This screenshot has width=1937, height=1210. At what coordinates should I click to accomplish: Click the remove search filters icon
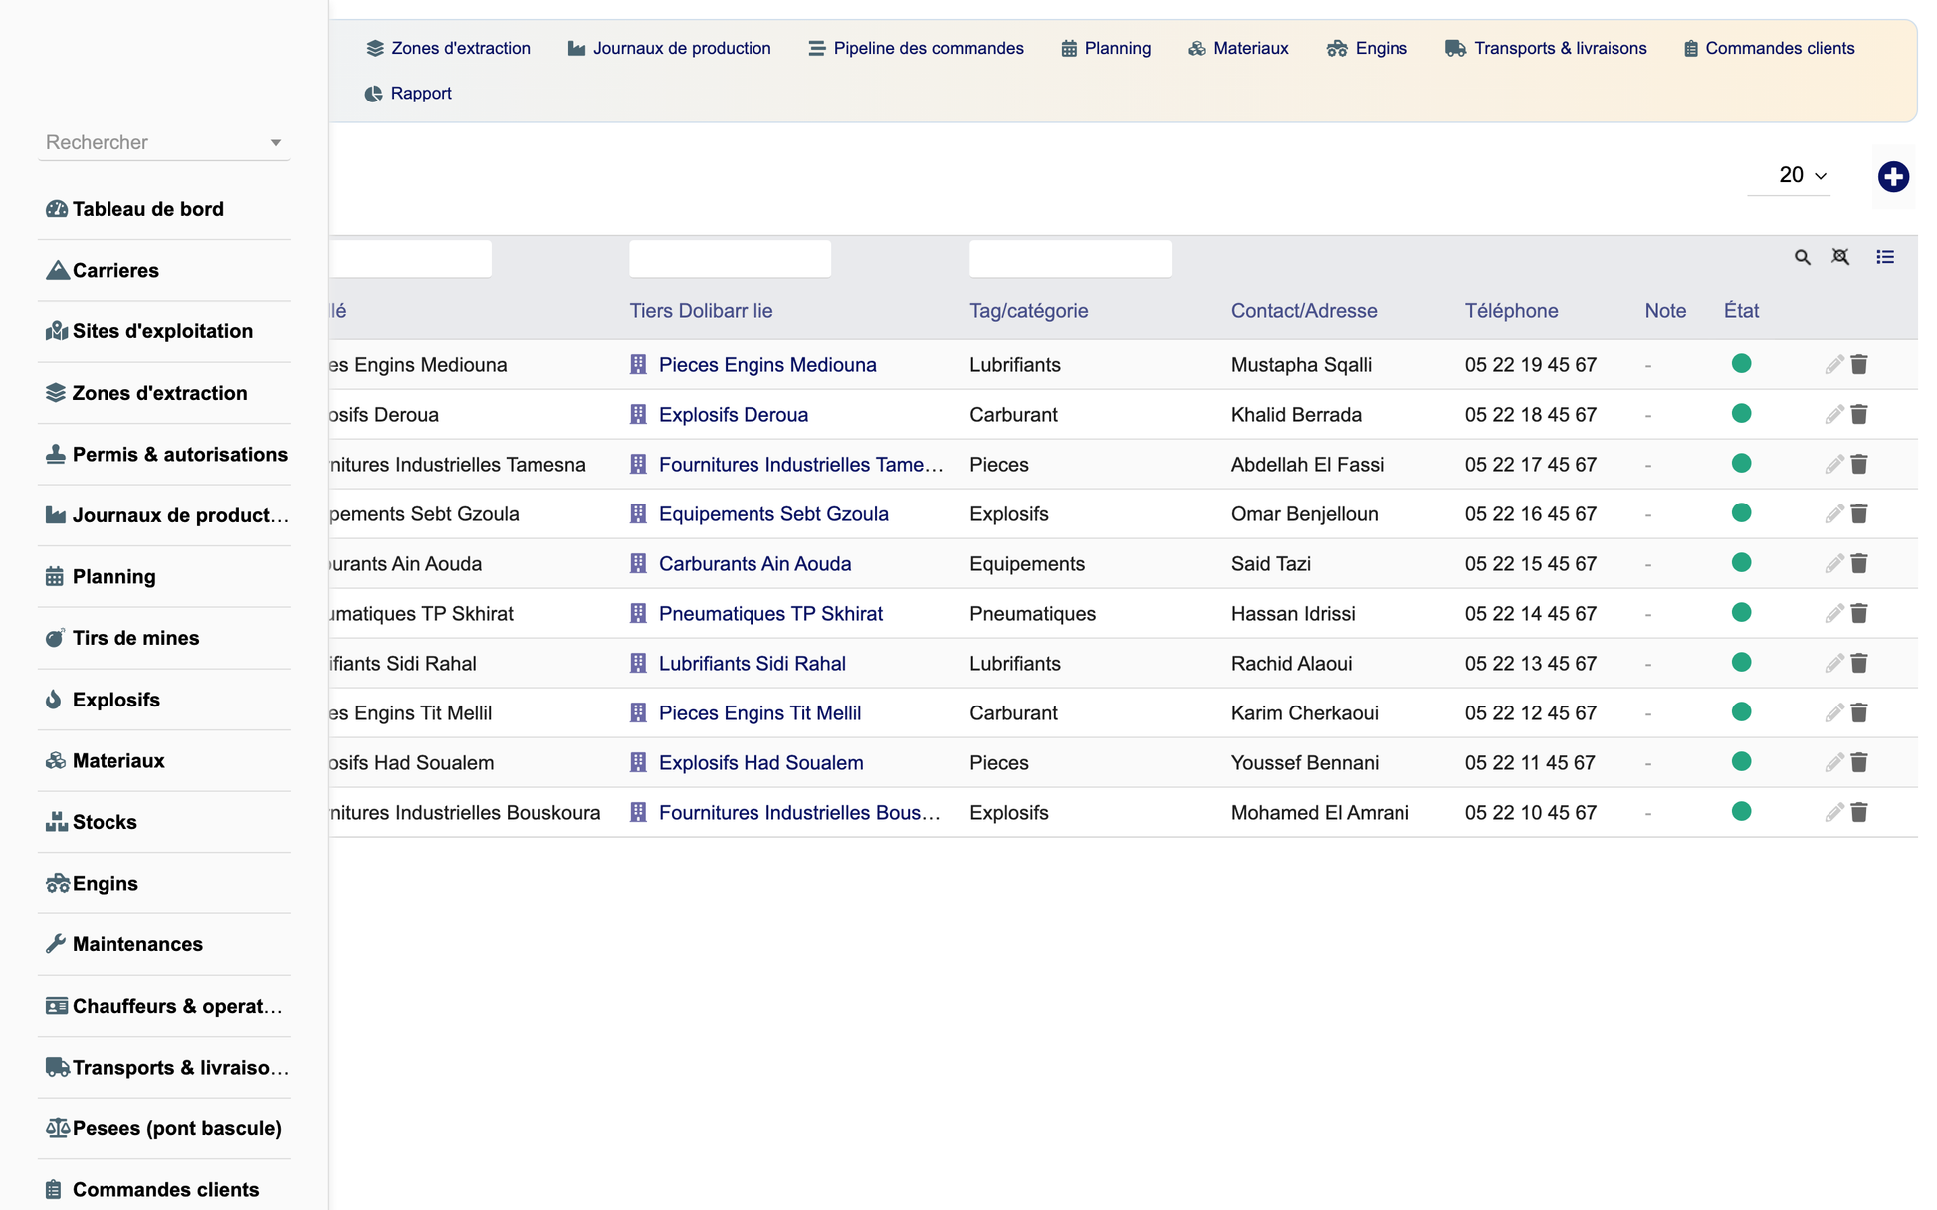(1840, 257)
